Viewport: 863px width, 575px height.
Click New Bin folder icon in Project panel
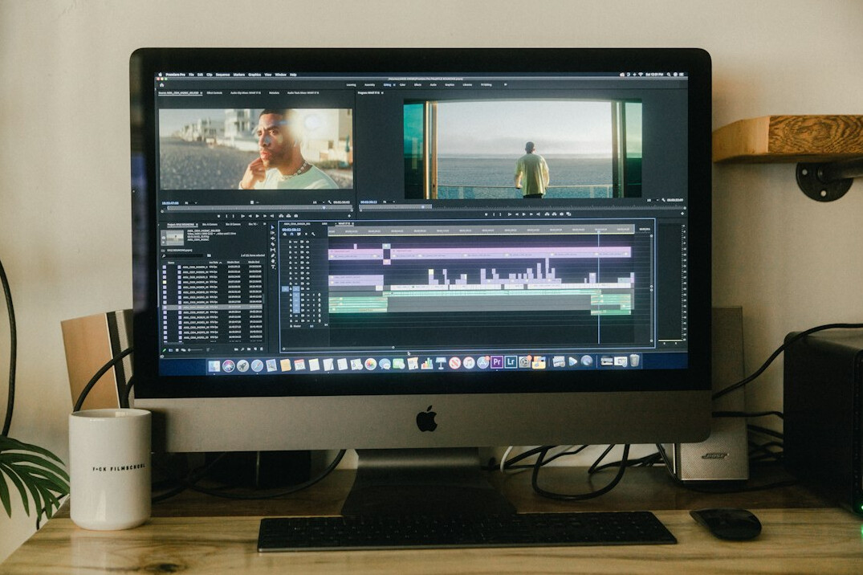coord(249,349)
